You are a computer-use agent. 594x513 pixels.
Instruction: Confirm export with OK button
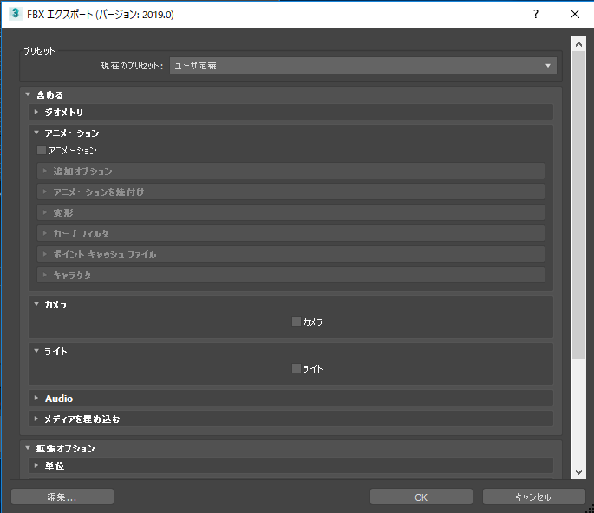point(421,497)
